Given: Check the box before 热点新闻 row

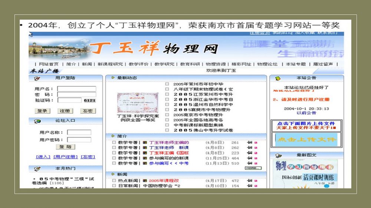Looking at the screenshot, I should point(114,181).
